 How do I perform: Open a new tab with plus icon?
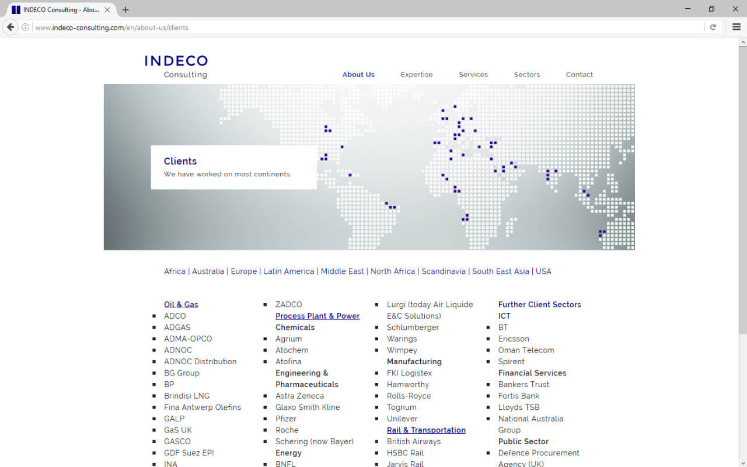click(125, 10)
